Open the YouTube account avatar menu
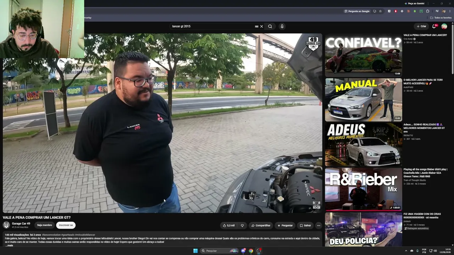This screenshot has width=454, height=255. click(444, 26)
